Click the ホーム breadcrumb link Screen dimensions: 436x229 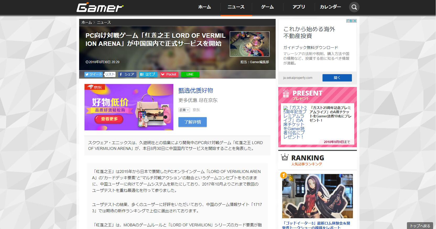[86, 23]
